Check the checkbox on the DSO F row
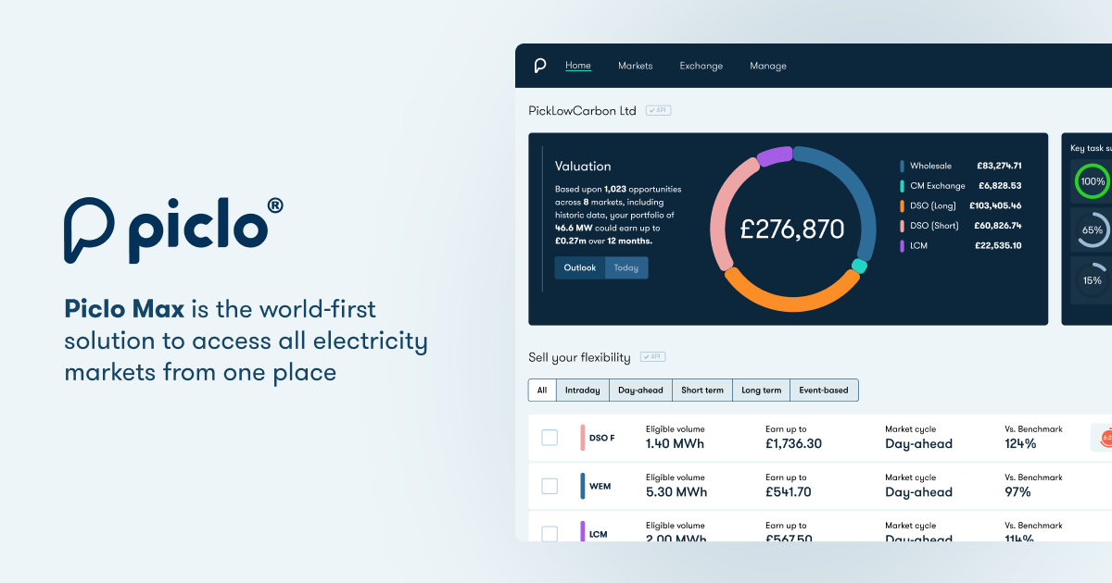 click(550, 437)
